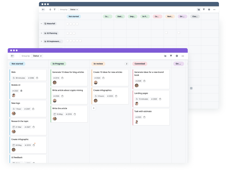
Task: Click the clipboard icon on the Web card
Action: [x=37, y=78]
